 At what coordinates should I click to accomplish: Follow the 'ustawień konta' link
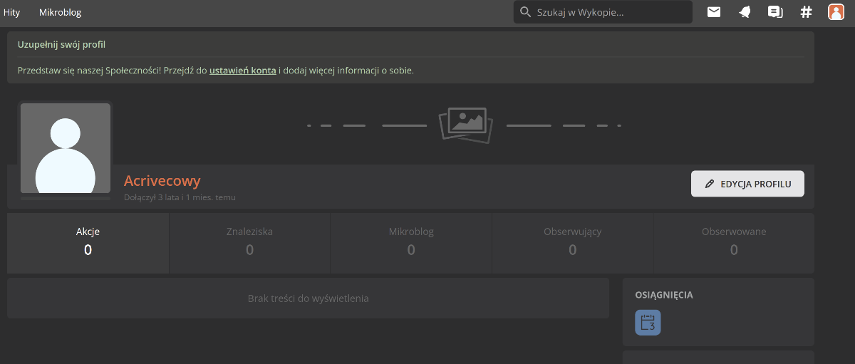click(x=242, y=71)
